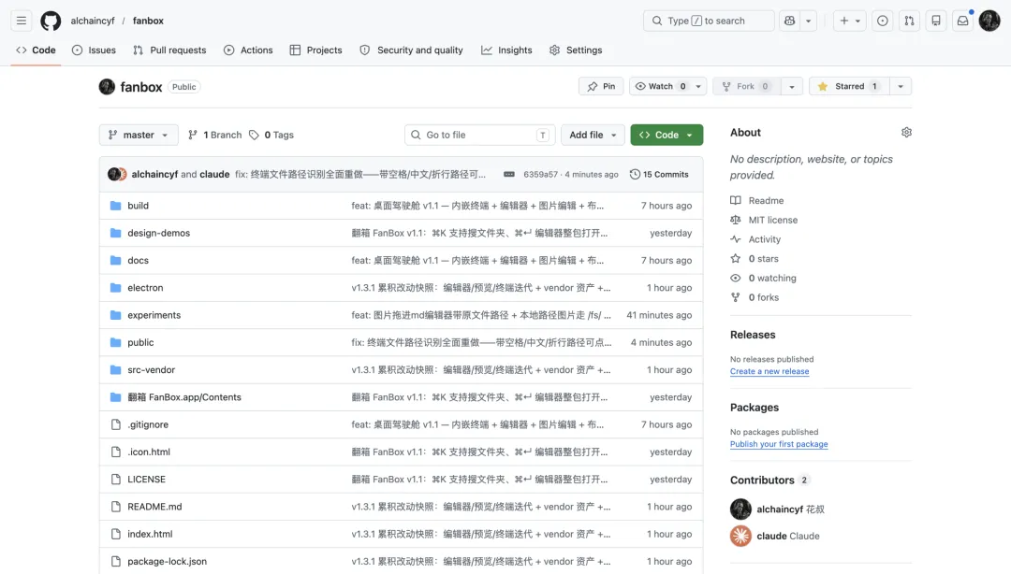Open the LICENSE file
The height and width of the screenshot is (574, 1011).
[146, 480]
